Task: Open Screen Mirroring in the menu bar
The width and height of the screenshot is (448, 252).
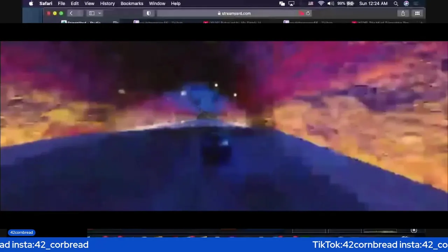Action: (282, 3)
